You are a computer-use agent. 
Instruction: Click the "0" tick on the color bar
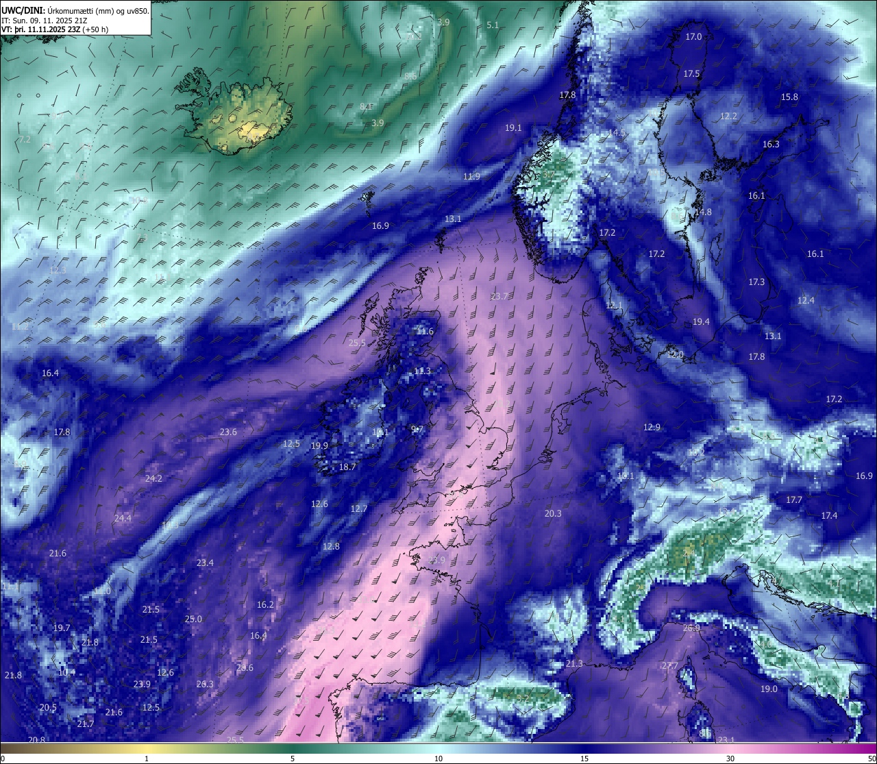(x=2, y=759)
